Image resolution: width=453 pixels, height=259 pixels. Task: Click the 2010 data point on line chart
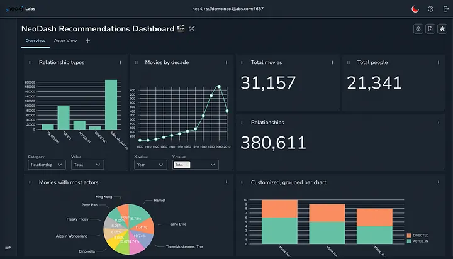tap(227, 111)
